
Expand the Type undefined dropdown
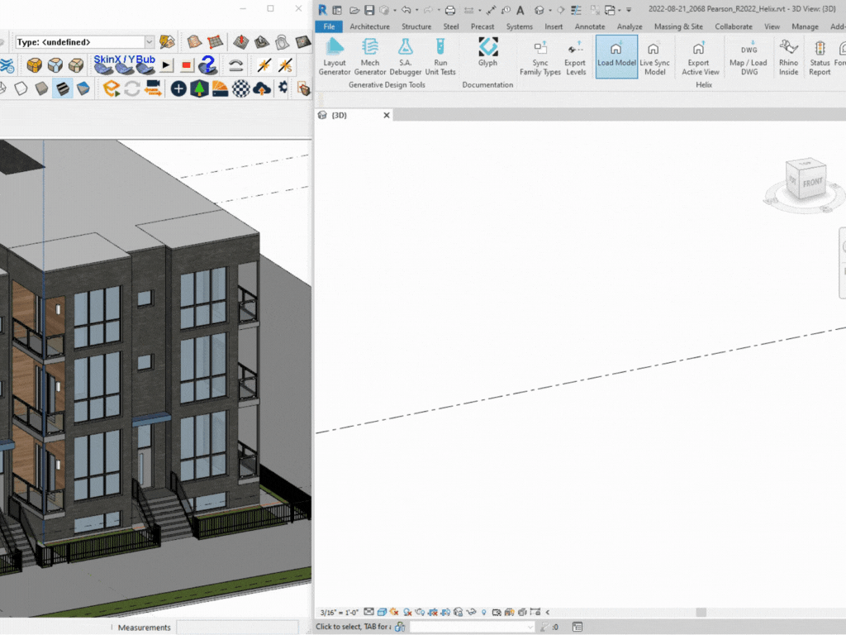pyautogui.click(x=150, y=42)
